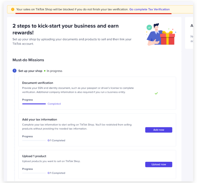
Task: Click the green checkmark for Document verification
Action: pyautogui.click(x=156, y=93)
